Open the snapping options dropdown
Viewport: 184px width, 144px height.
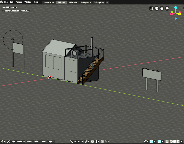click(x=97, y=141)
